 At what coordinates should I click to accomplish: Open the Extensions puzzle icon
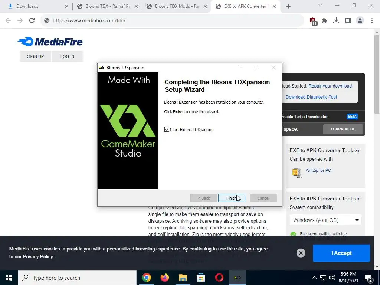click(x=324, y=21)
